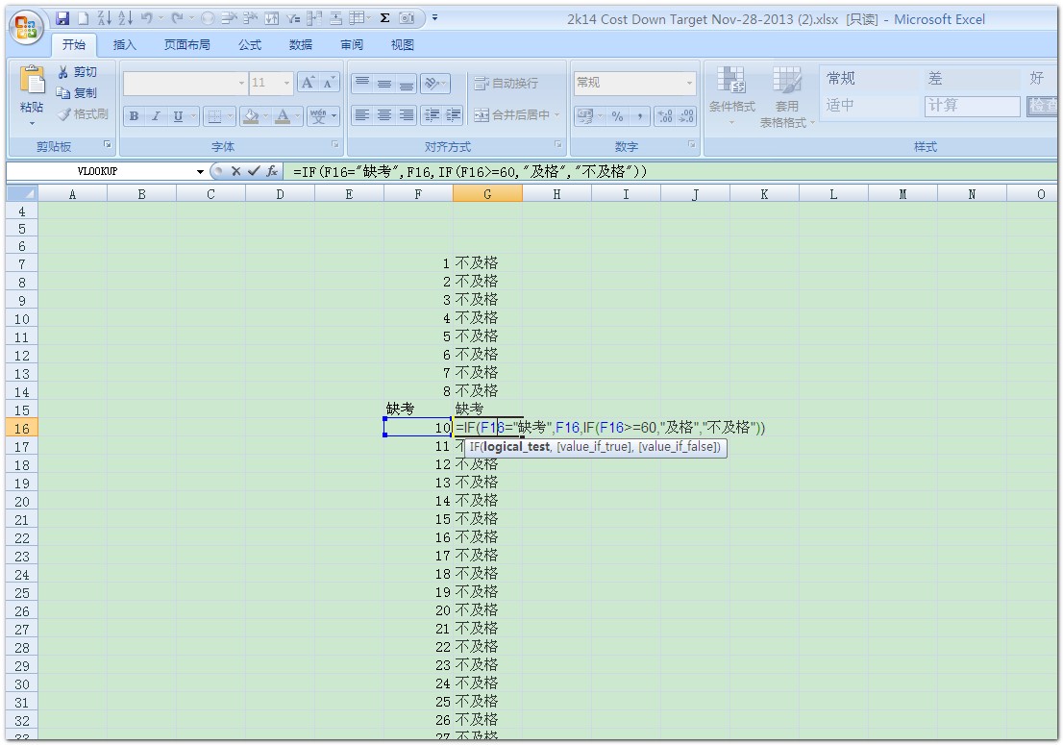Click the Format Painter (格式刷) button
The image size is (1063, 745).
pyautogui.click(x=83, y=113)
